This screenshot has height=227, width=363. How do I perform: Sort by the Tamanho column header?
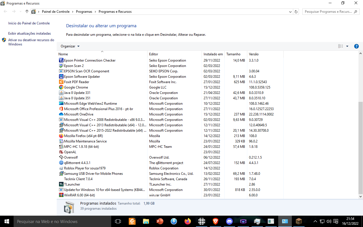(236, 54)
